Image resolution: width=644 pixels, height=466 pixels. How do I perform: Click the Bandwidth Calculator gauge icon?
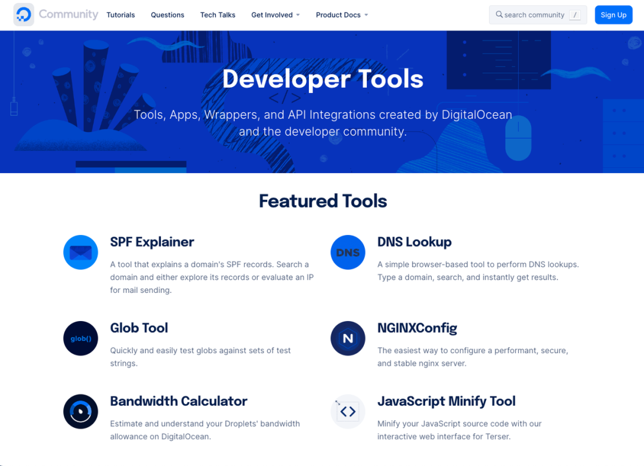click(80, 412)
